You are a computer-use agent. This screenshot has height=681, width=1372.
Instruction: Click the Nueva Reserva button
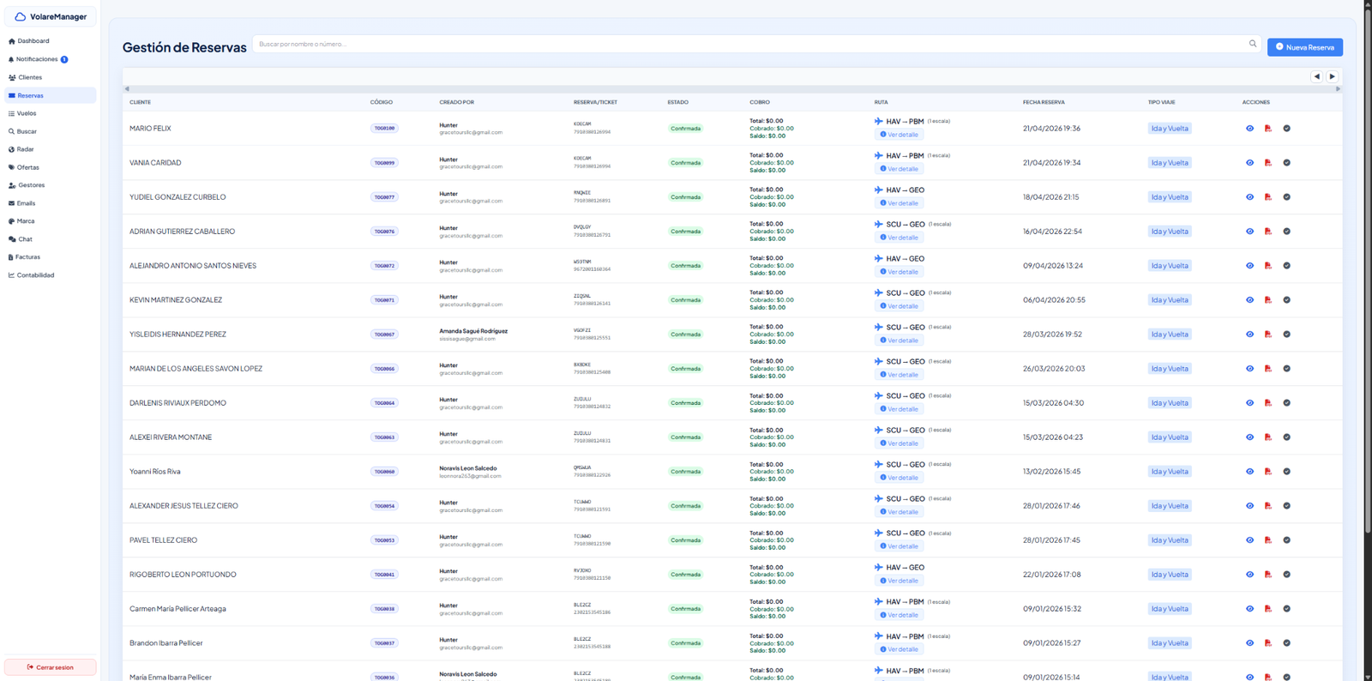(1304, 47)
